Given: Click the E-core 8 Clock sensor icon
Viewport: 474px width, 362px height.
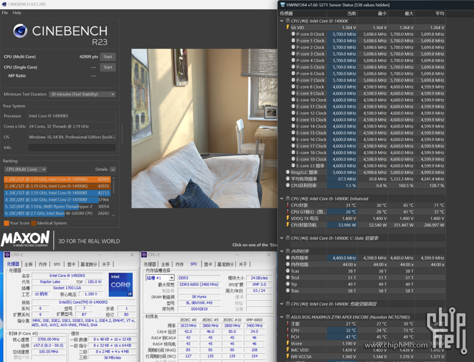Looking at the screenshot, I should pos(293,87).
